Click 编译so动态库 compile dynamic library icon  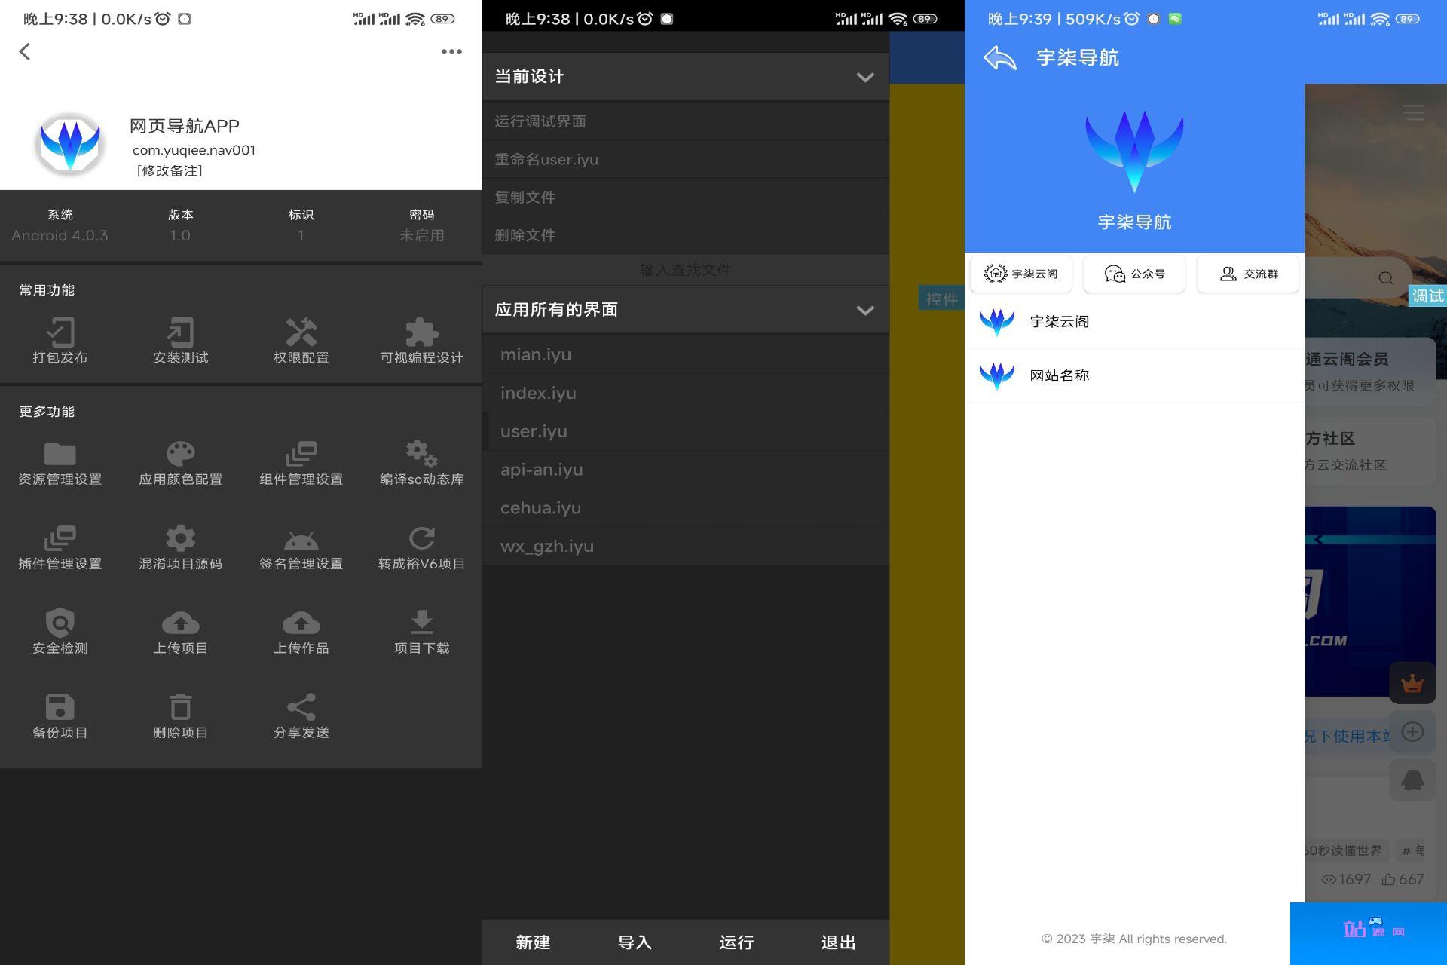(421, 452)
